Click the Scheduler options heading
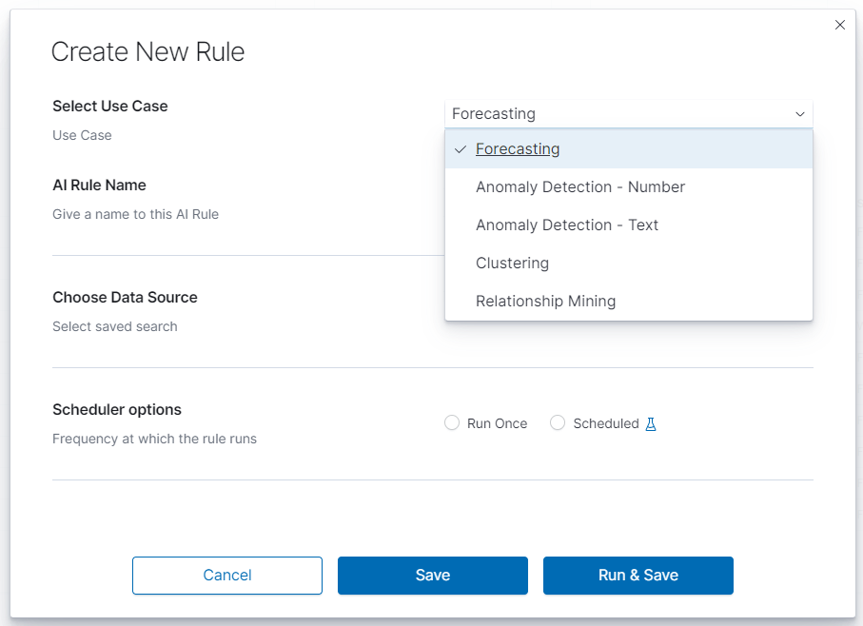The image size is (863, 626). pyautogui.click(x=117, y=410)
